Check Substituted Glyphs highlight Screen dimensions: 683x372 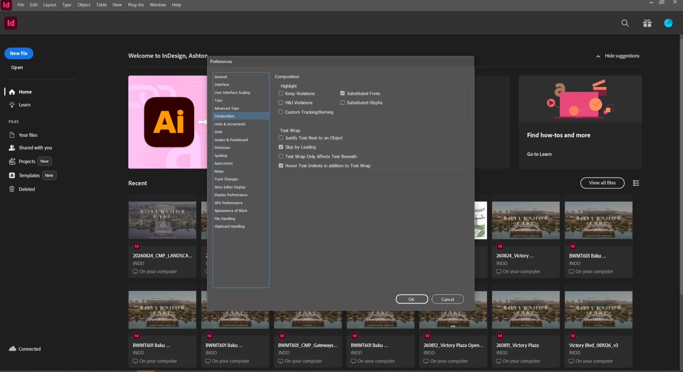[x=342, y=103]
